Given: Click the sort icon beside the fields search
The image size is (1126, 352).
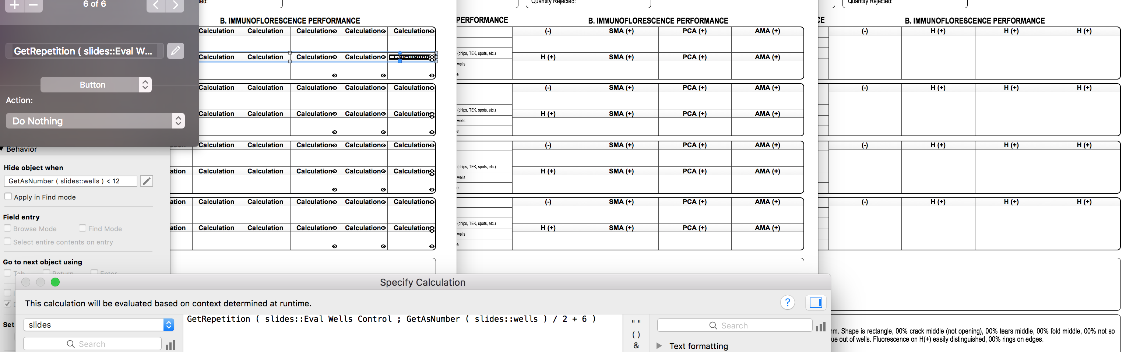Looking at the screenshot, I should [170, 345].
